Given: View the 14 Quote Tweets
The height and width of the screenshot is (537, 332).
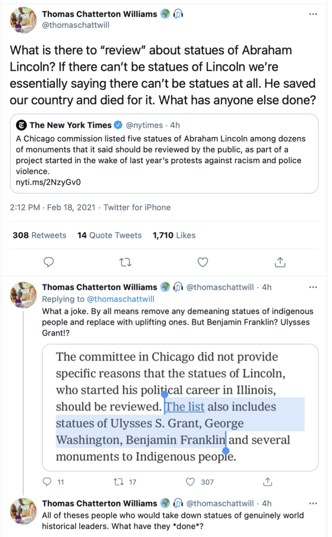Looking at the screenshot, I should click(x=109, y=235).
